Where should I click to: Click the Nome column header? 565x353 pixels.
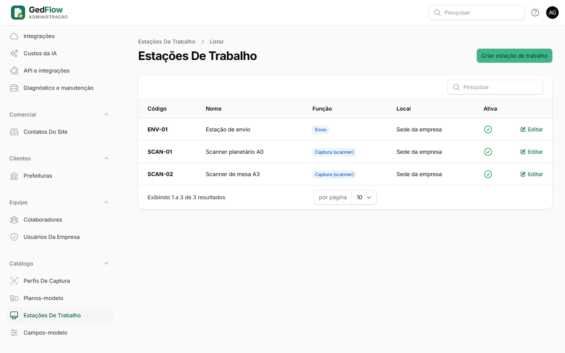tap(214, 109)
